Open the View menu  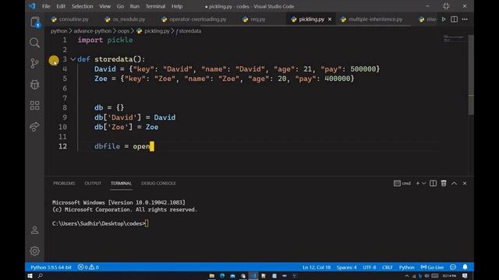(x=104, y=6)
